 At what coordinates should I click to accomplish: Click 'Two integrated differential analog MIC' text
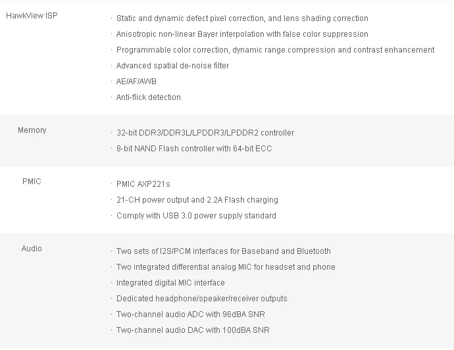[x=226, y=267]
